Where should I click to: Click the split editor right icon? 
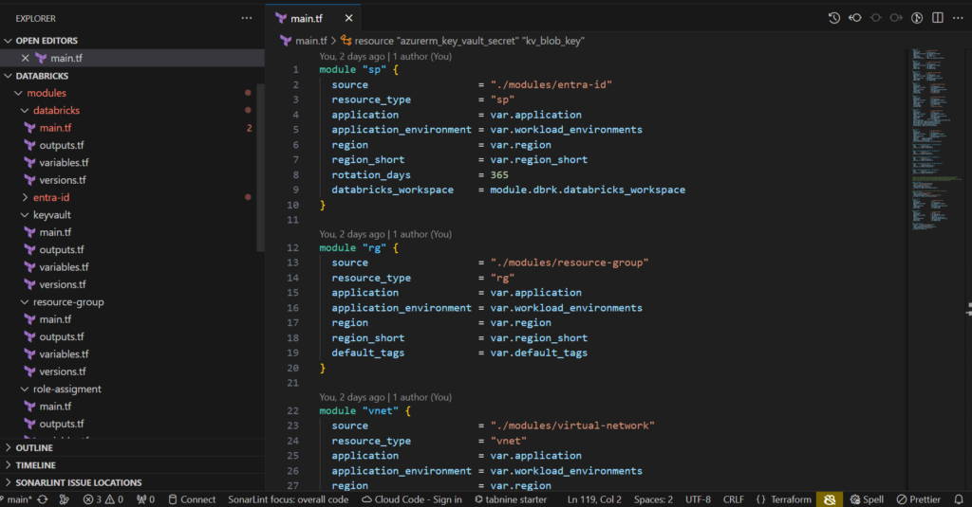pos(938,18)
